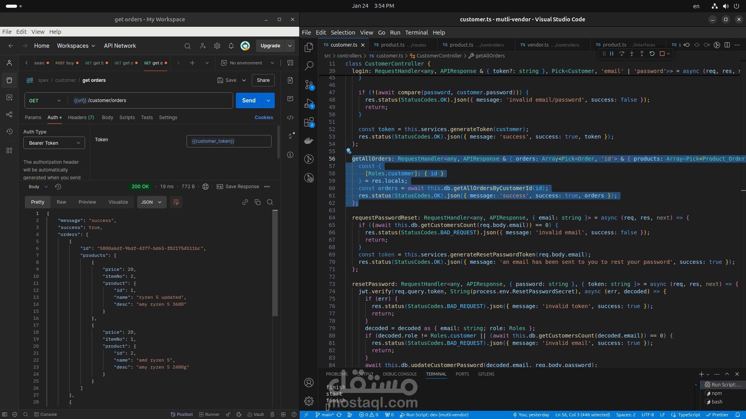Open Postman History sidebar icon

9,132
